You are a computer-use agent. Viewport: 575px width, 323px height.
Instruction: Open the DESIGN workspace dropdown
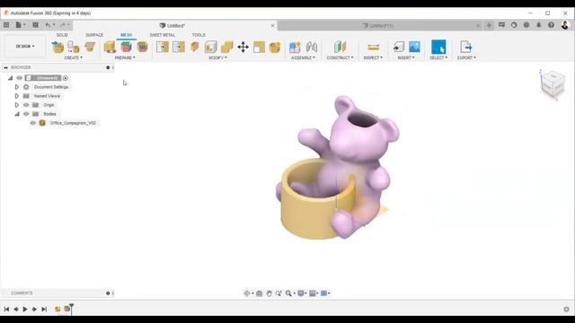pos(25,47)
